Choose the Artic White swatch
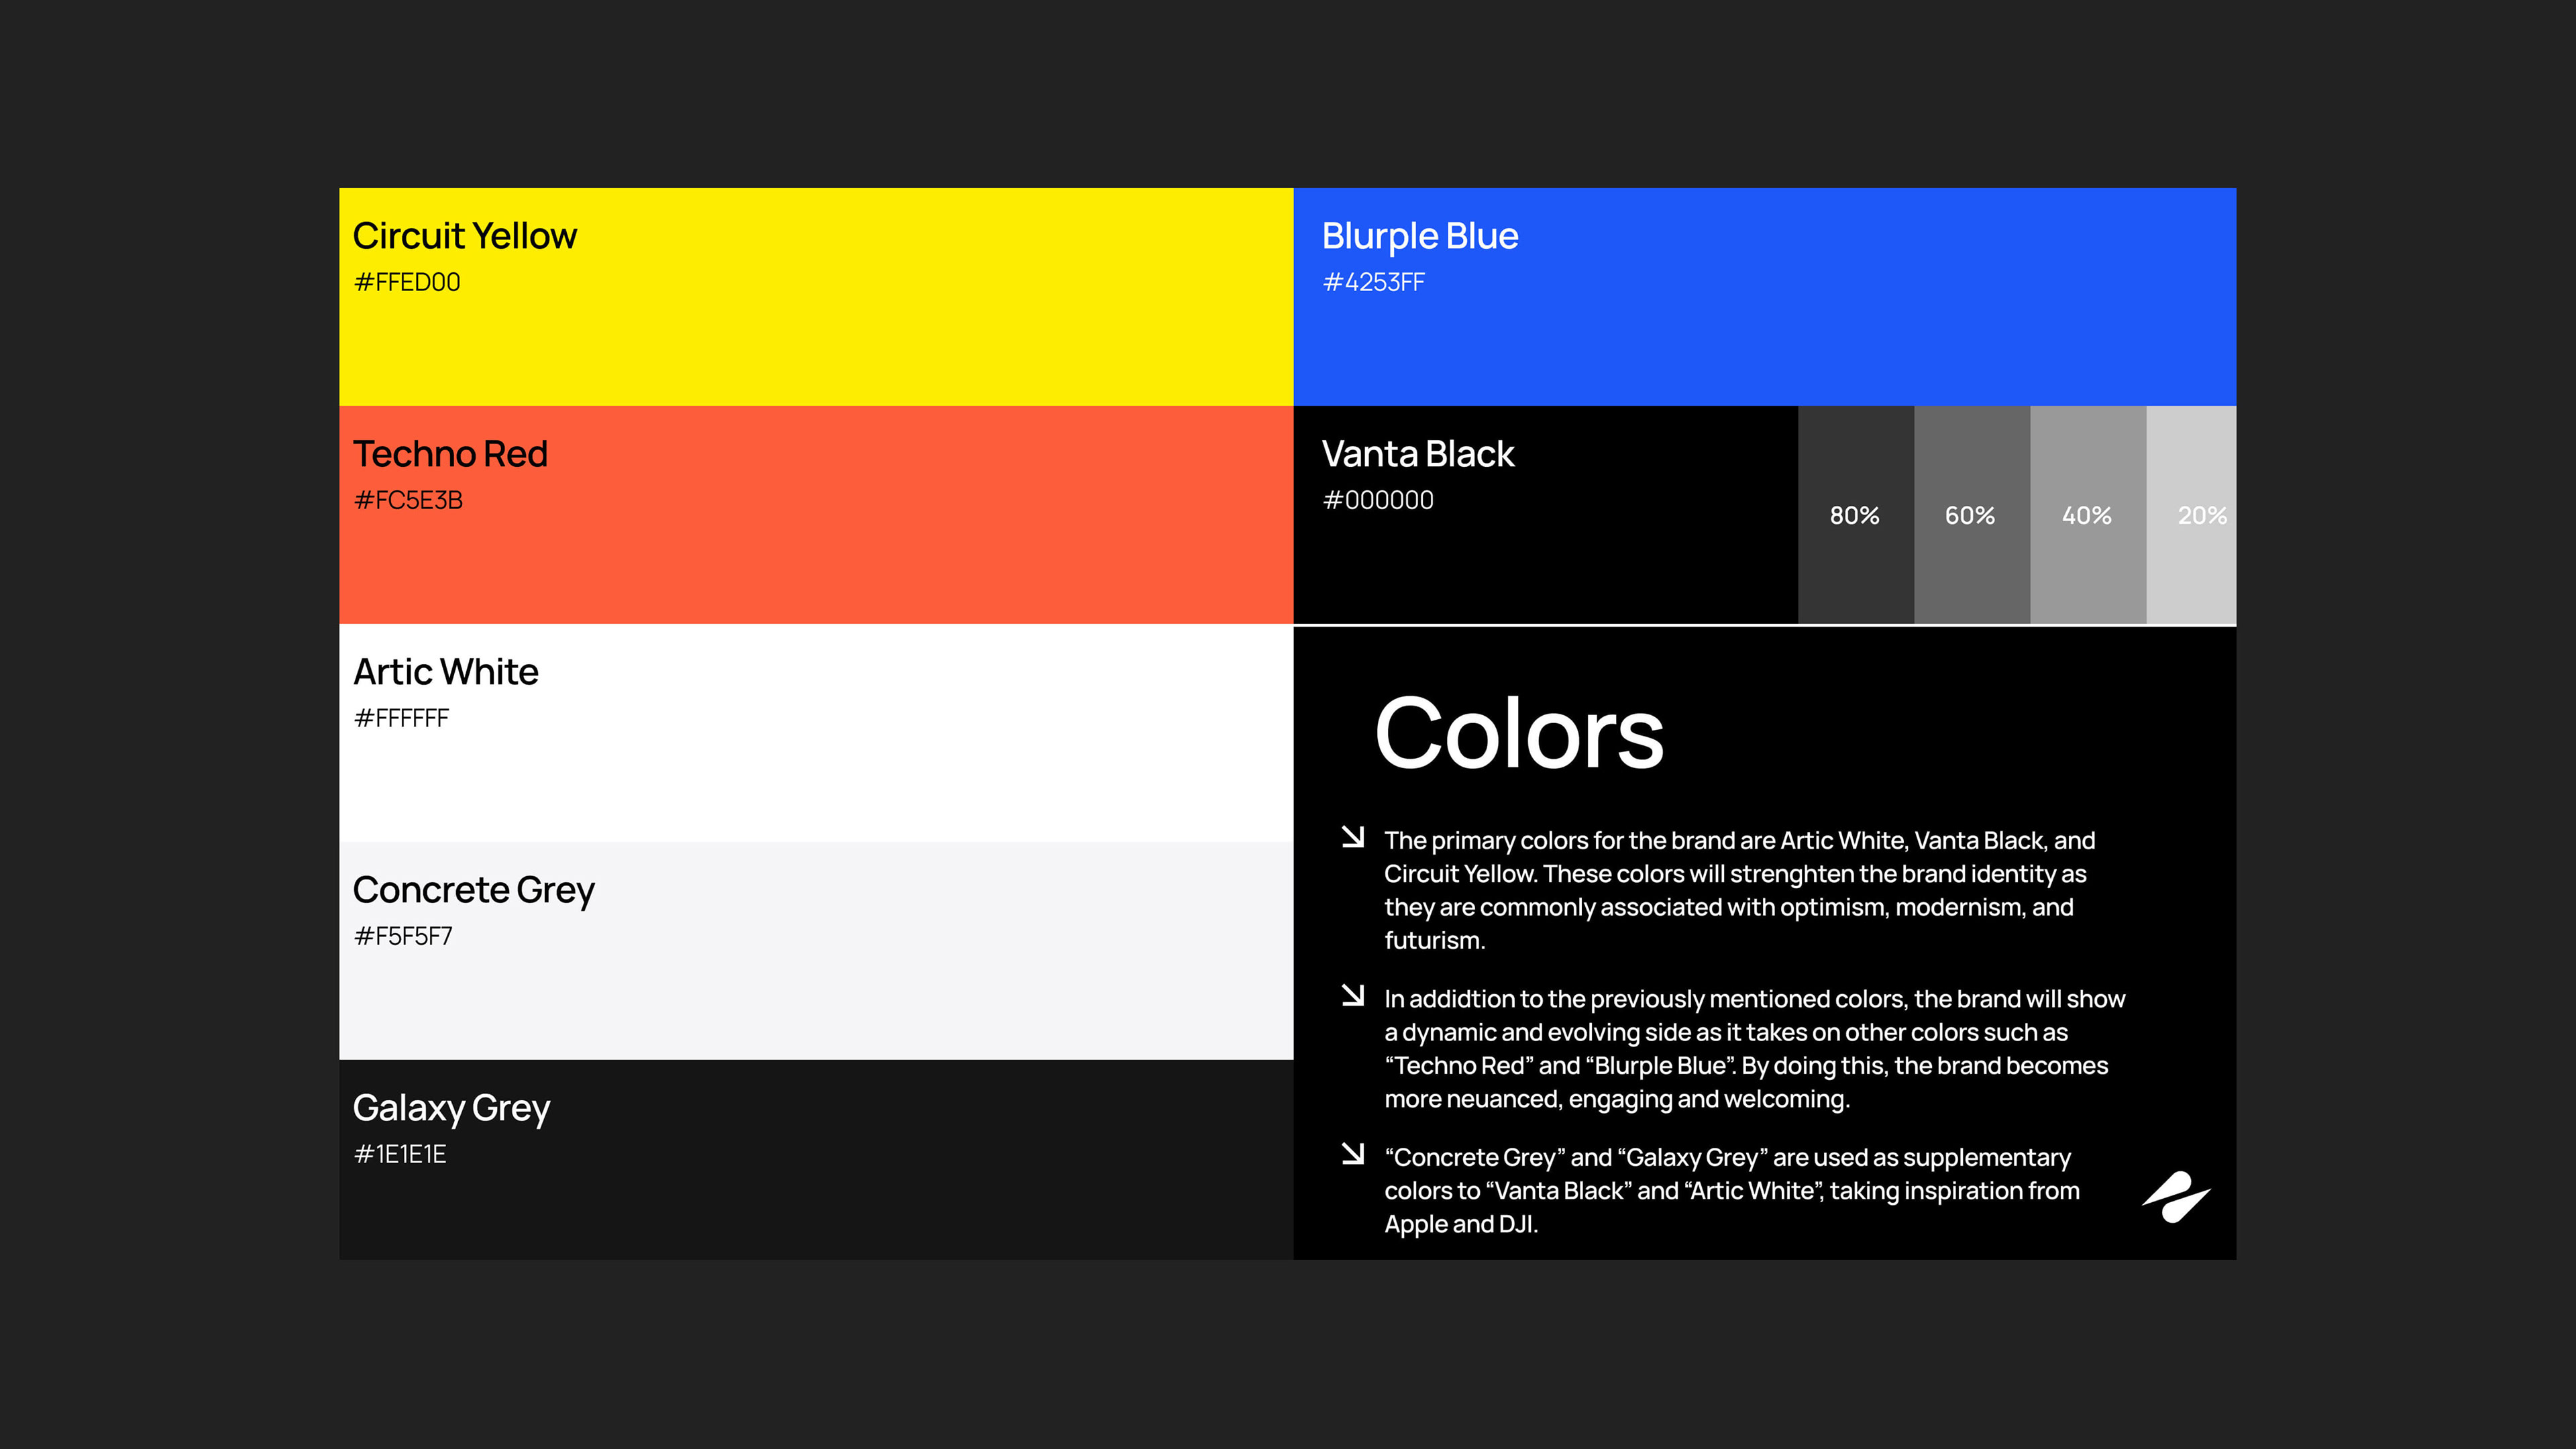This screenshot has width=2576, height=1449. click(815, 732)
